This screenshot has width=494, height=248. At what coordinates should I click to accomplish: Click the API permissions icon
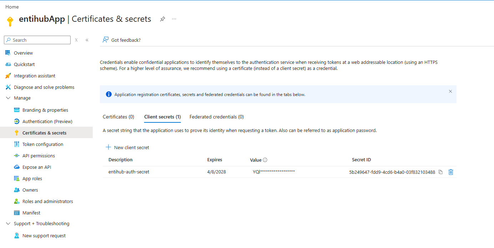pos(16,156)
